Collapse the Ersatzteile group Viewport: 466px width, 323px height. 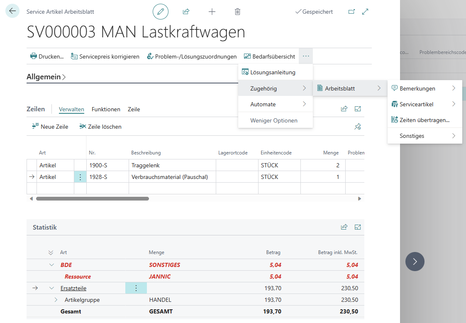click(52, 288)
